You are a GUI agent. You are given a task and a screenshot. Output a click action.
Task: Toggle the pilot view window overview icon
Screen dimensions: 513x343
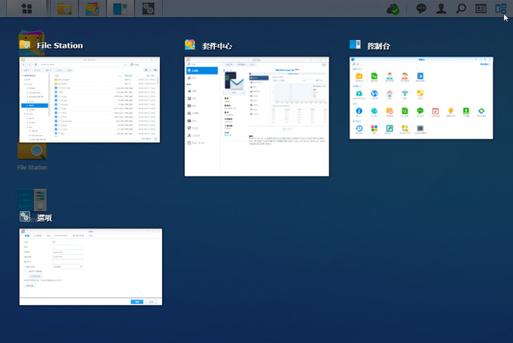[500, 8]
